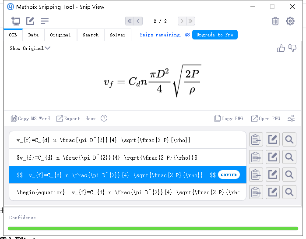The height and width of the screenshot is (239, 306).
Task: Click the 2 / 2 page counter
Action: click(160, 21)
